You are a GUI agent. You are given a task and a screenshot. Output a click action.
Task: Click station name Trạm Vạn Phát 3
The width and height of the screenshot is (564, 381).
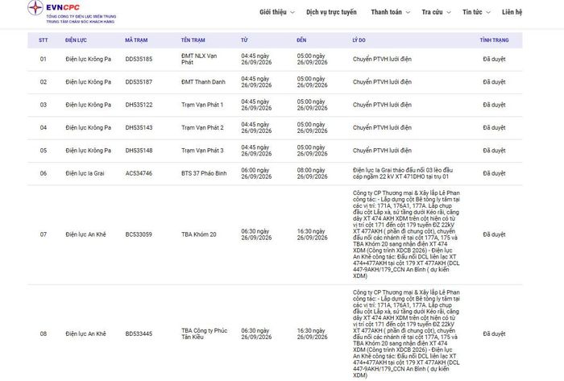point(202,151)
